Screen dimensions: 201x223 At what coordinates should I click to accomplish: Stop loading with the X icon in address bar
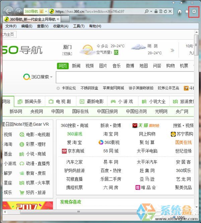point(170,11)
